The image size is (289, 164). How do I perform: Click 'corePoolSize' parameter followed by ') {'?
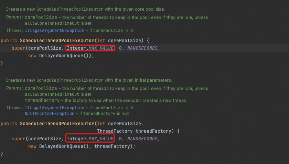[x=125, y=40]
